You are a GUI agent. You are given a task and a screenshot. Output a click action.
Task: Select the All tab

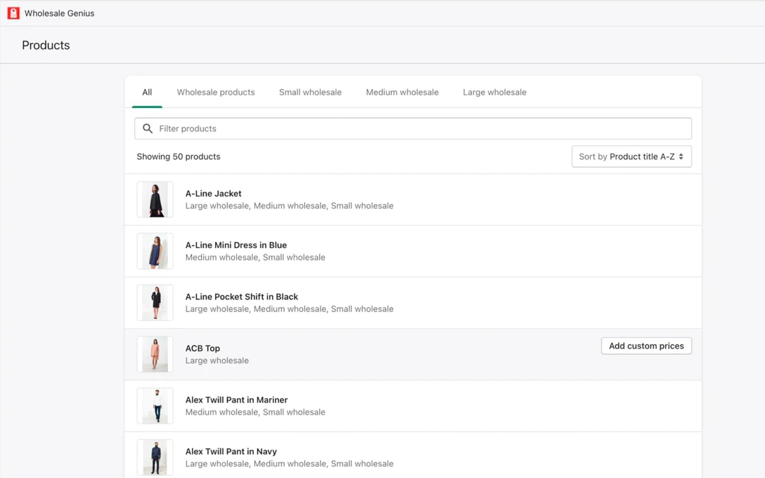pyautogui.click(x=147, y=92)
